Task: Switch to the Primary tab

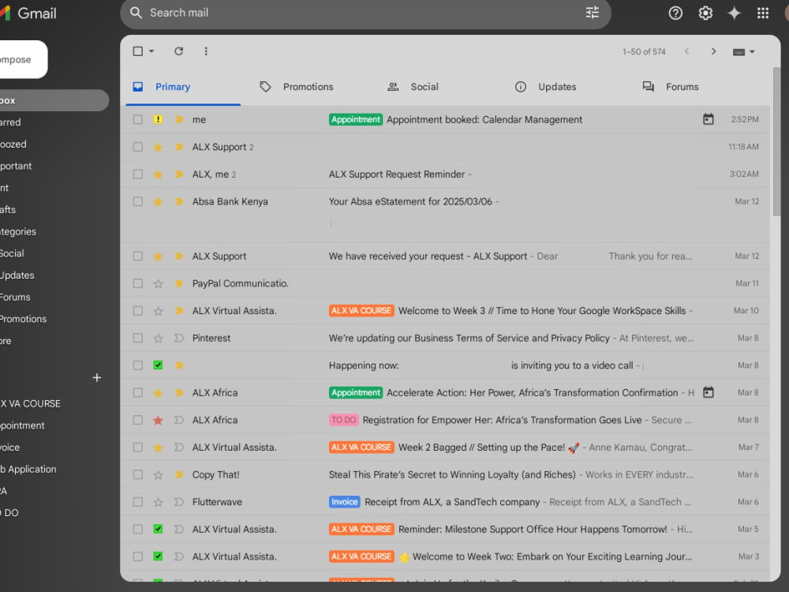Action: click(x=183, y=87)
